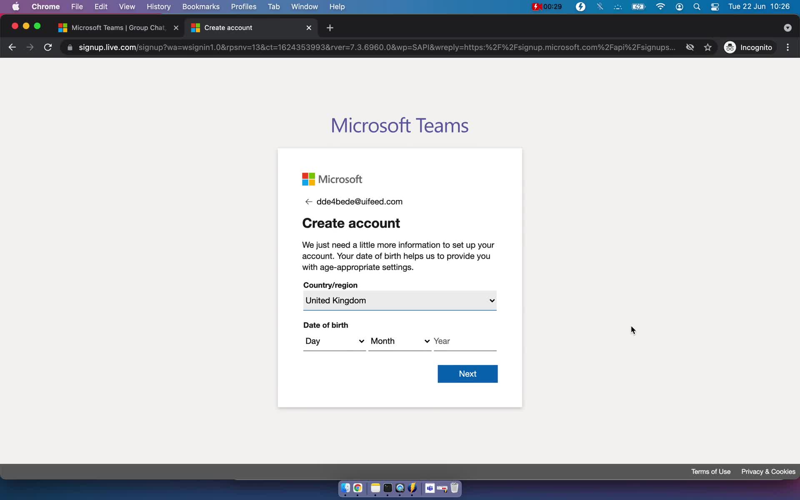Click the Privacy & Cookies link
The width and height of the screenshot is (800, 500).
pos(768,471)
